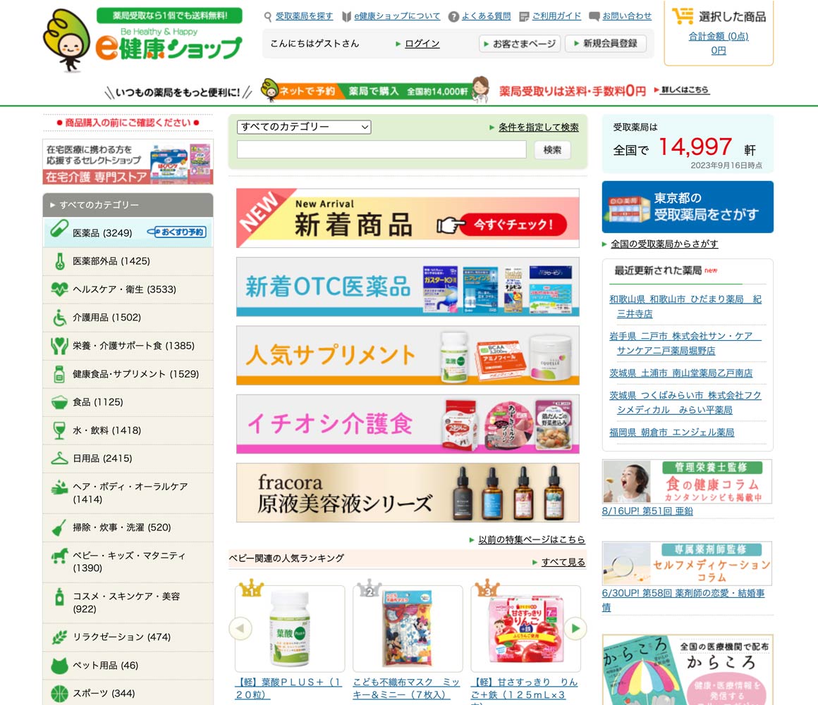Open the こども不織布マスク product thumbnail

[x=408, y=629]
